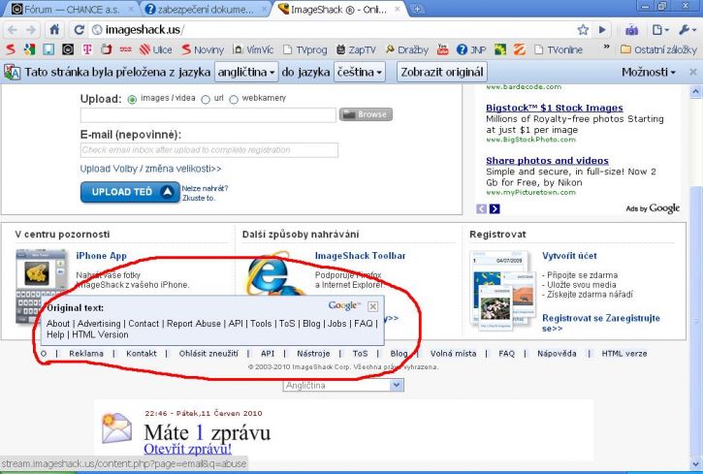
Task: Open a new tab with the plus button
Action: coord(417,9)
